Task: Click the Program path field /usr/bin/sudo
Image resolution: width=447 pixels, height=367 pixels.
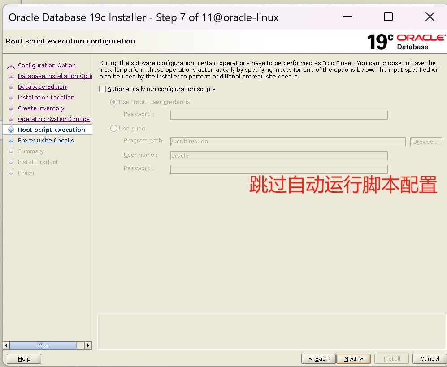Action: (288, 142)
